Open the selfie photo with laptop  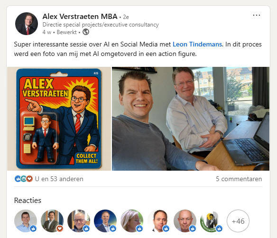(x=191, y=119)
